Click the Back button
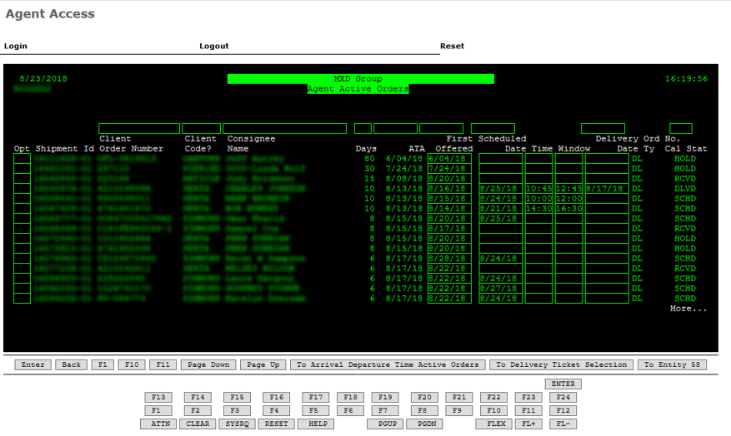Screen dimensions: 731x436 (x=72, y=364)
